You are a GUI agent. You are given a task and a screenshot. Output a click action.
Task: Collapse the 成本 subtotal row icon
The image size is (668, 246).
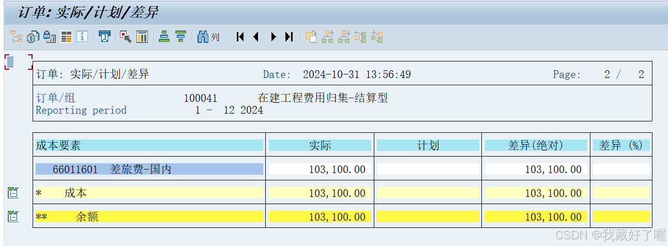point(13,193)
